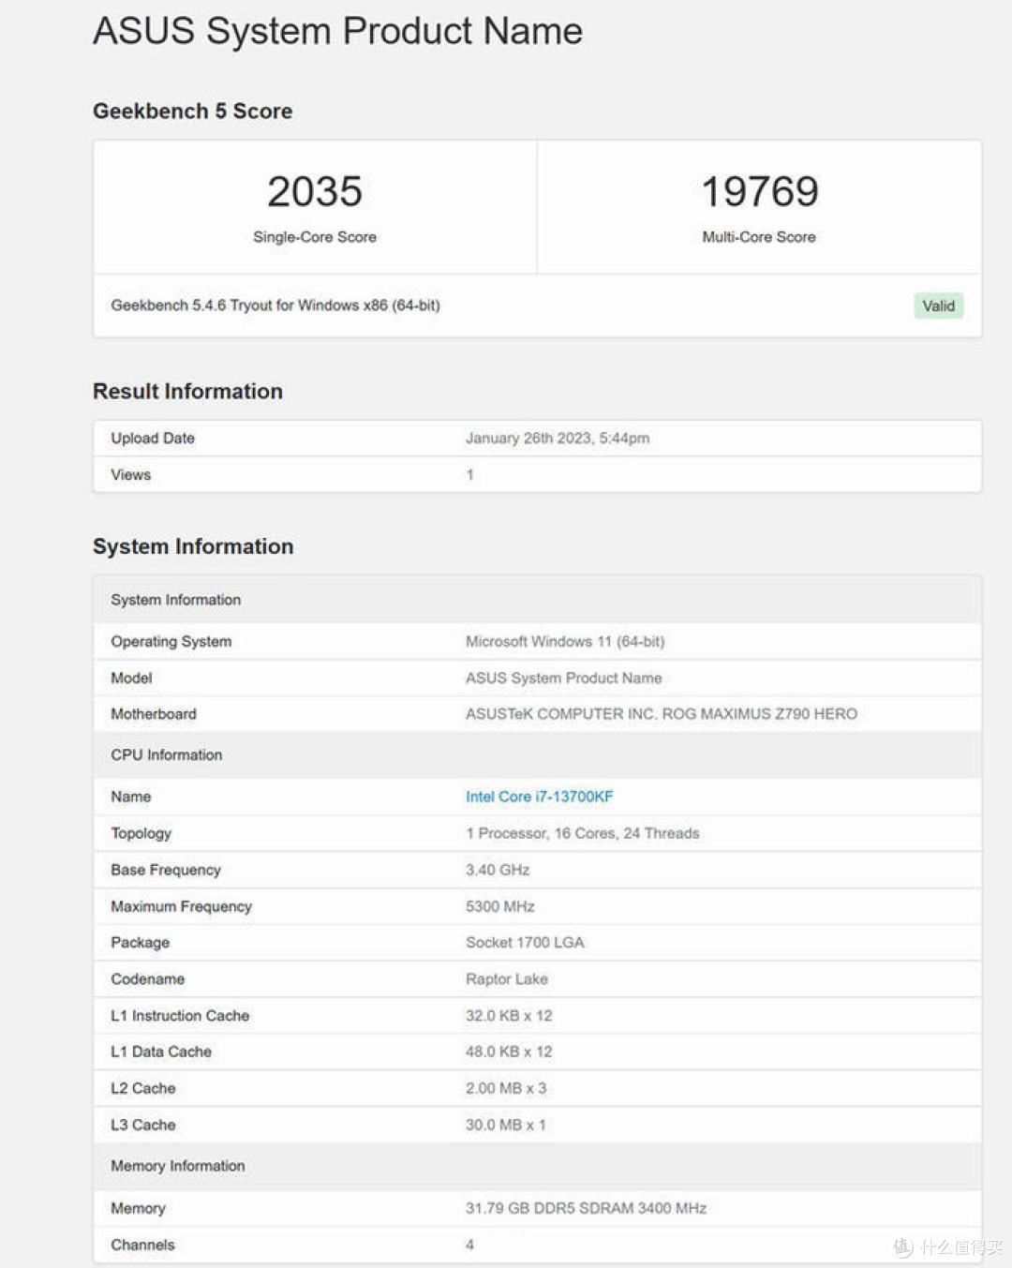The width and height of the screenshot is (1012, 1268).
Task: Click the Codename row label
Action: tap(148, 979)
